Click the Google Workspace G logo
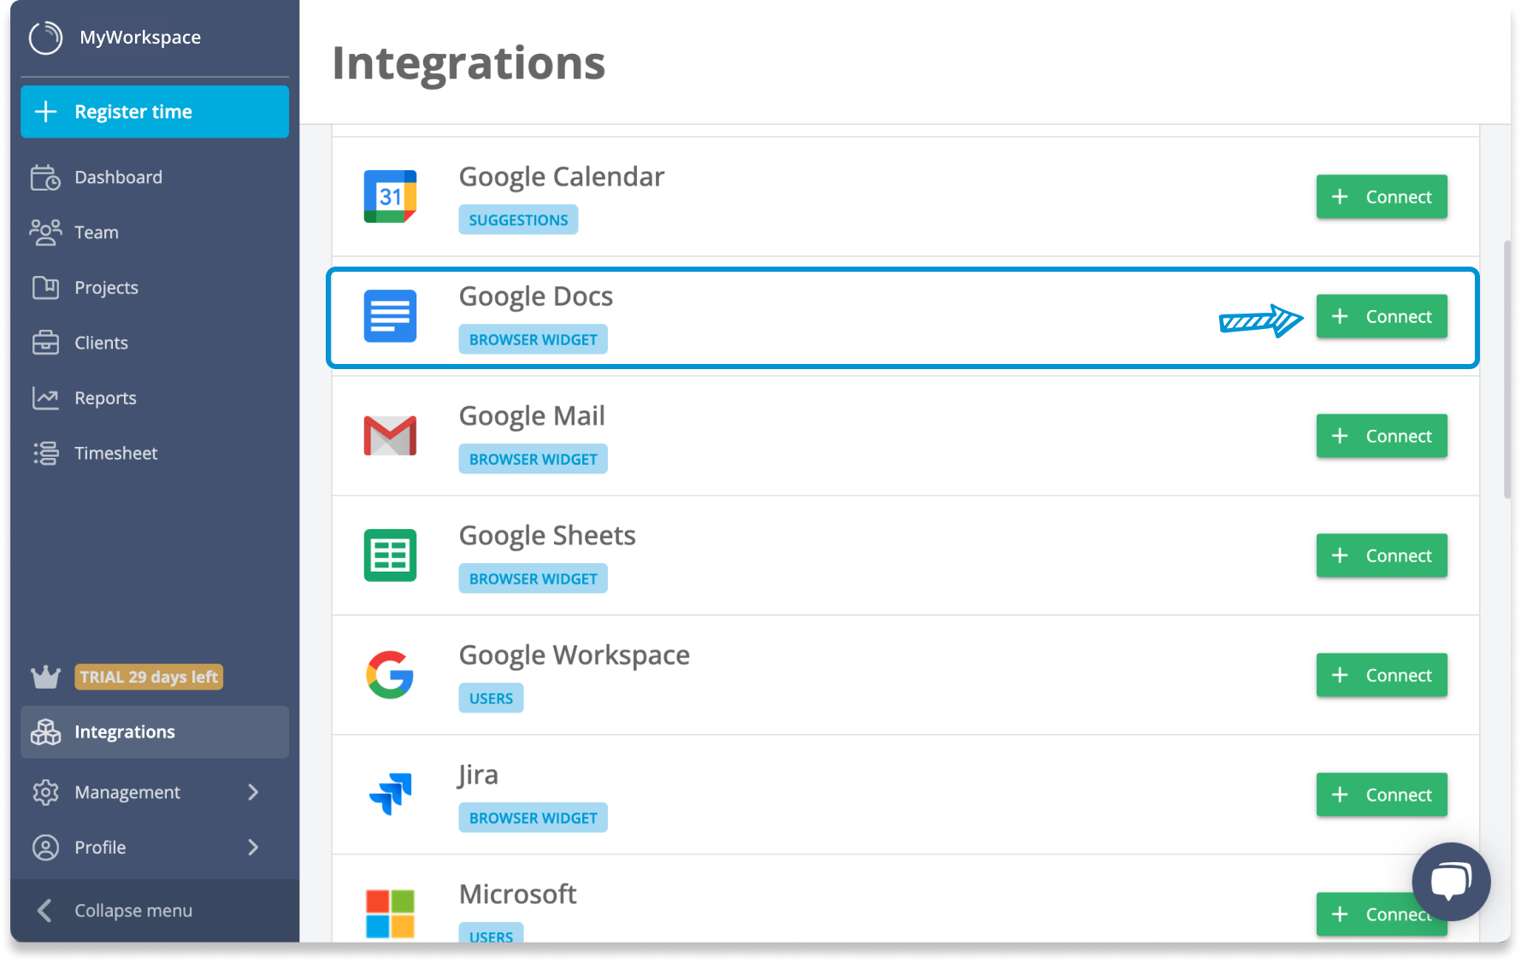 (x=390, y=675)
